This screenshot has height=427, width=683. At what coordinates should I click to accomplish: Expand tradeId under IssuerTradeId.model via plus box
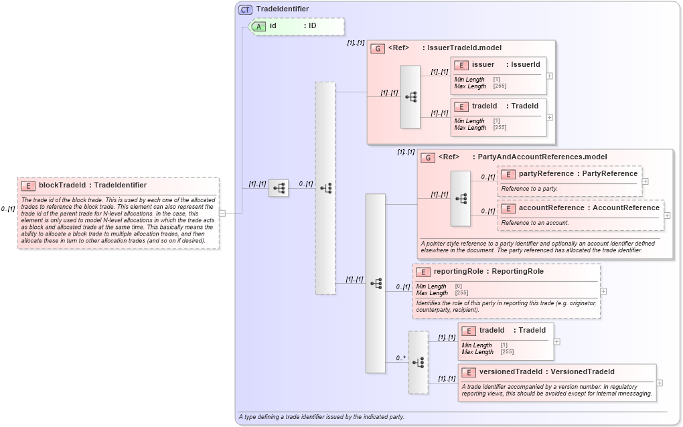(549, 116)
